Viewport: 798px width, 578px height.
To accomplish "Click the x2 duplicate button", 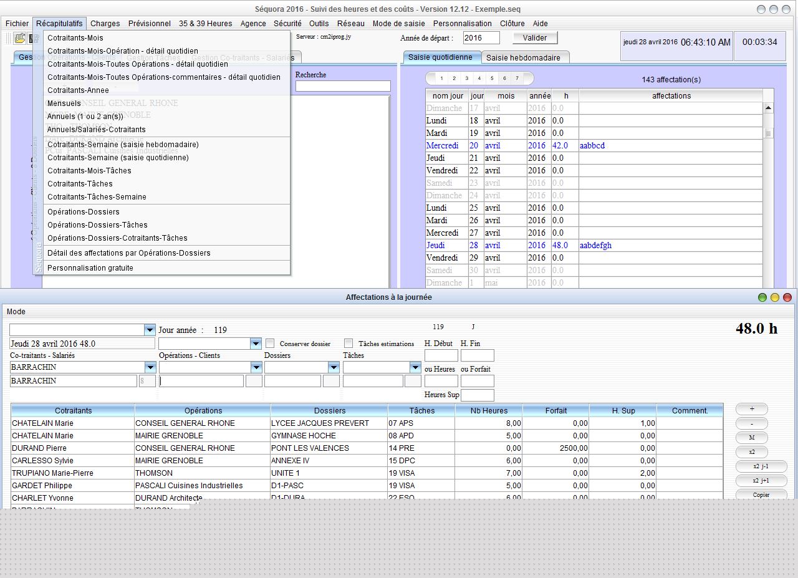I will tap(751, 452).
